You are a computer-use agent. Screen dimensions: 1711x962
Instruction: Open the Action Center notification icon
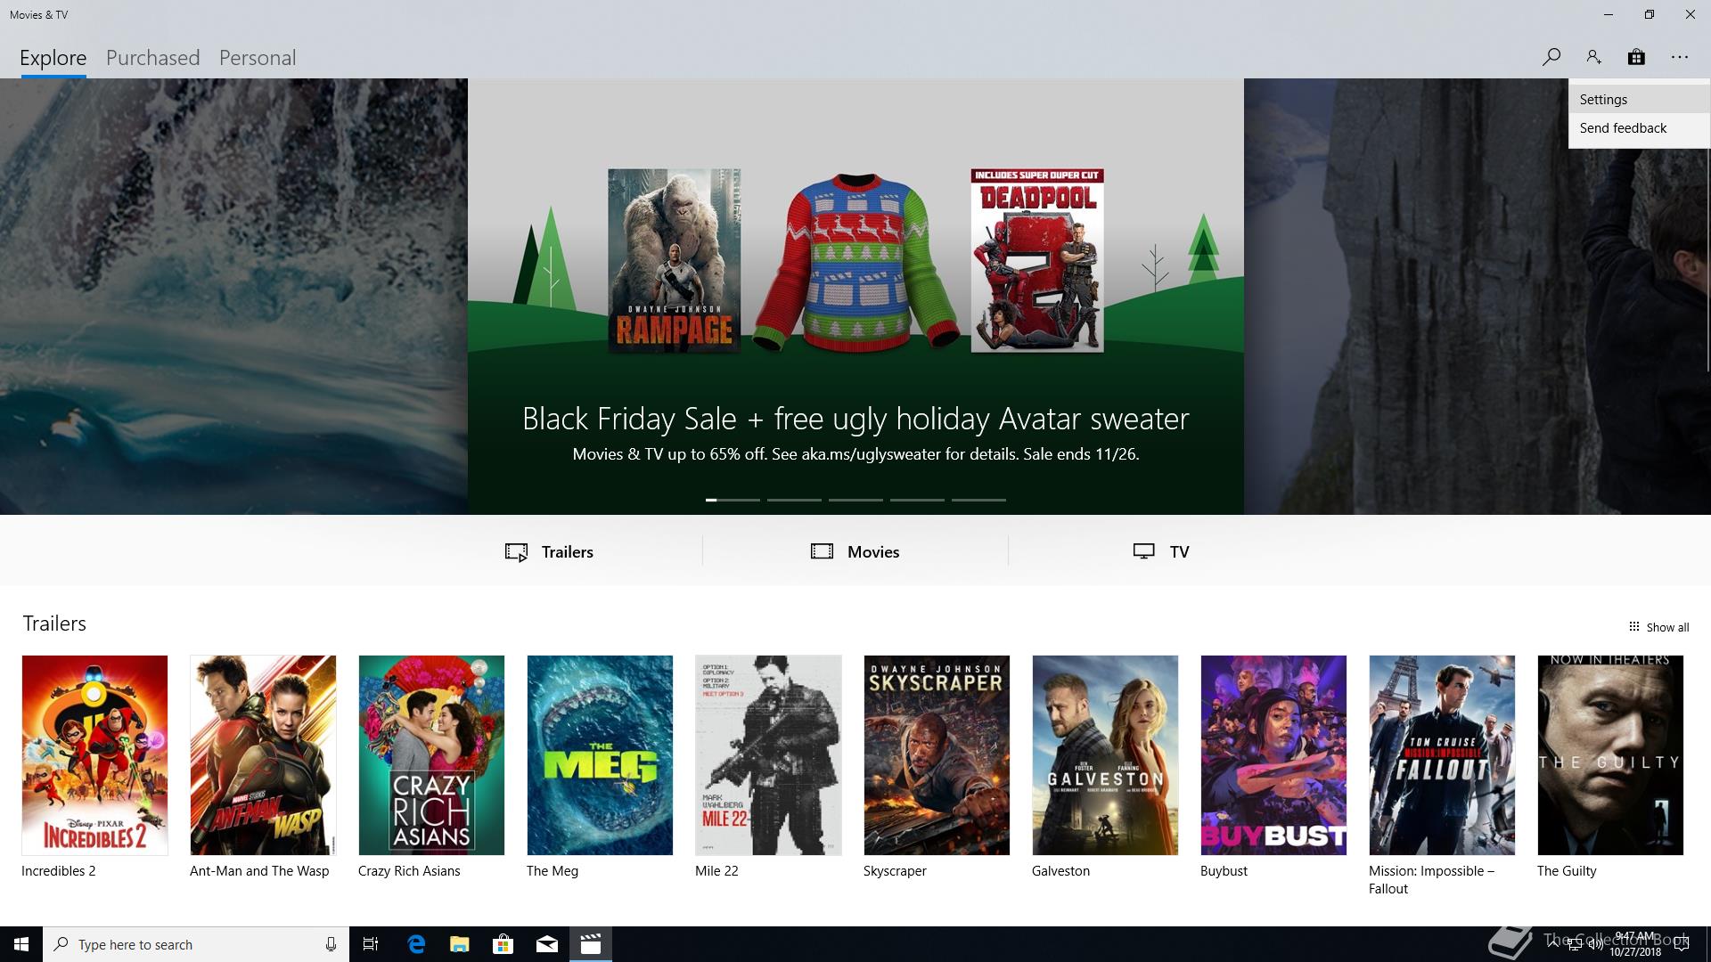pyautogui.click(x=1682, y=944)
